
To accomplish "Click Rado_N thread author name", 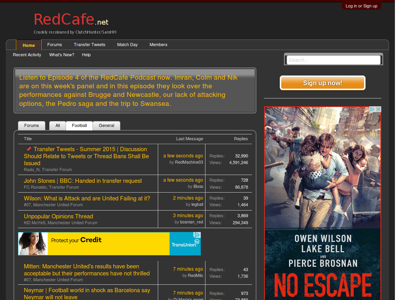I will 32,170.
